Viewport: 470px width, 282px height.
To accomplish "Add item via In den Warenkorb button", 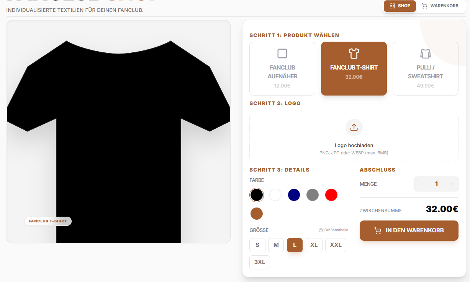I will [409, 230].
